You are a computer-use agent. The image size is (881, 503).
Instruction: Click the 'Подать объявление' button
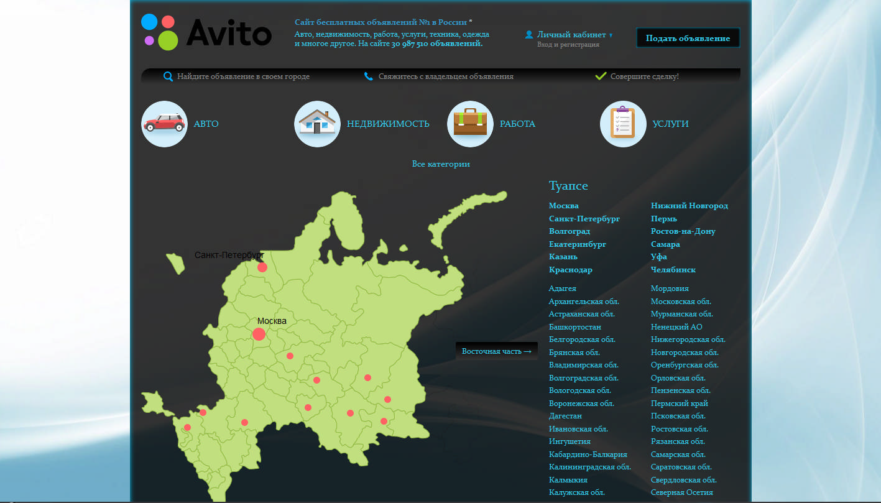coord(688,37)
